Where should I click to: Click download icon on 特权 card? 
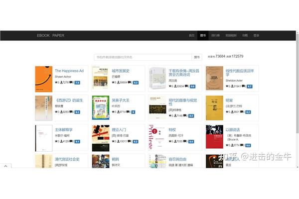pyautogui.click(x=175, y=141)
